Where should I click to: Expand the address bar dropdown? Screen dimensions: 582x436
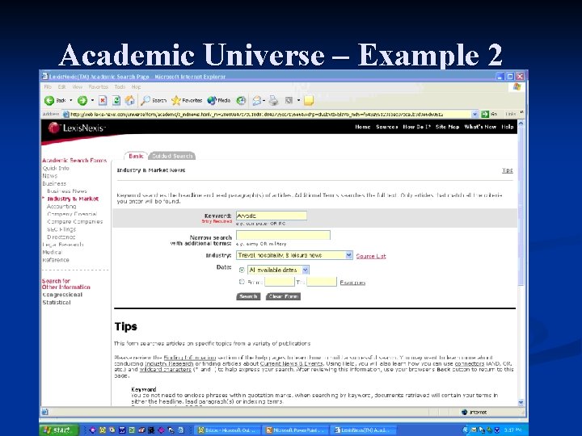[x=474, y=114]
